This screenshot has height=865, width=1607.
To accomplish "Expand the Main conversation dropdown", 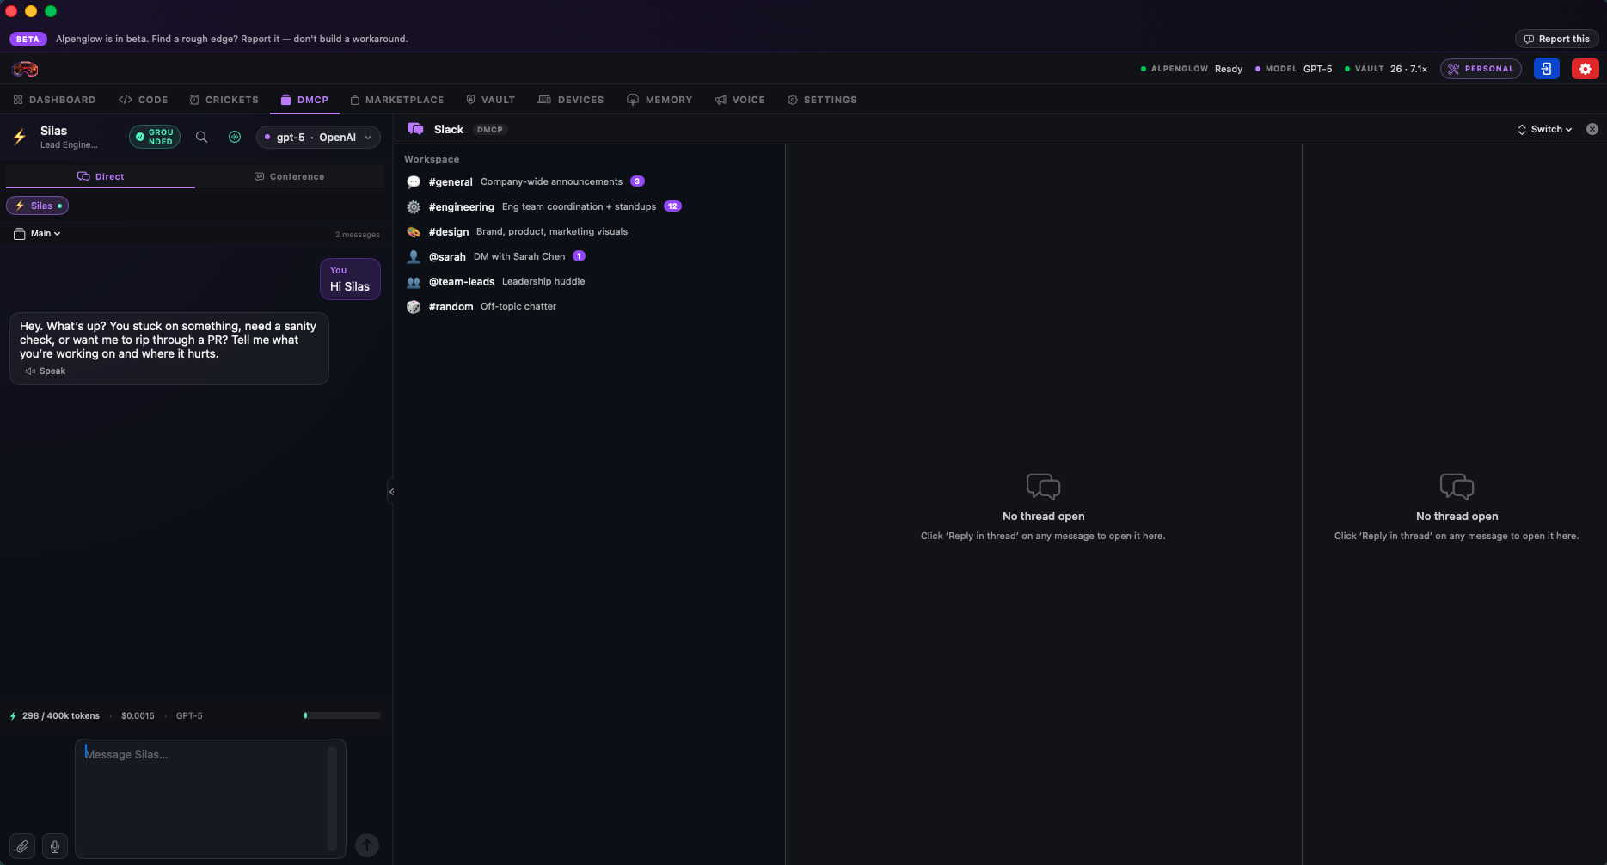I will 46,234.
